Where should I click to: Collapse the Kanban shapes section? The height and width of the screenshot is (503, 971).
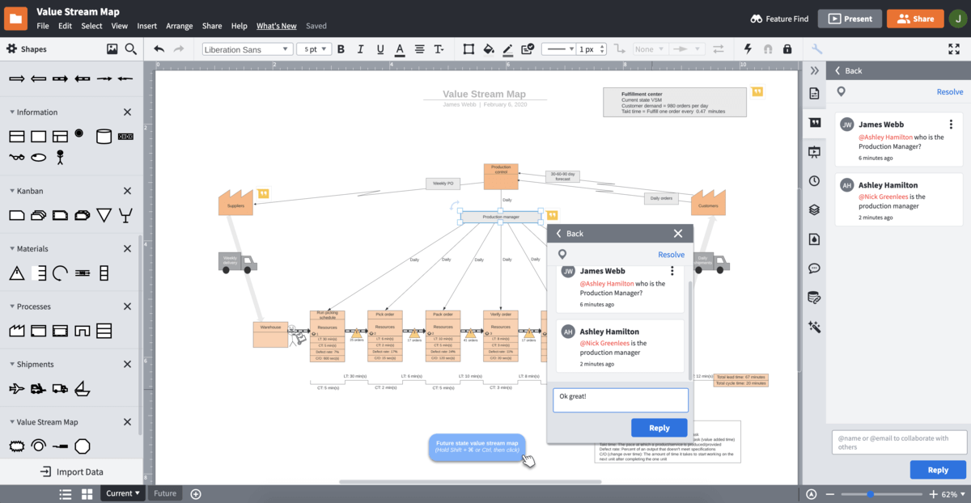coord(12,191)
